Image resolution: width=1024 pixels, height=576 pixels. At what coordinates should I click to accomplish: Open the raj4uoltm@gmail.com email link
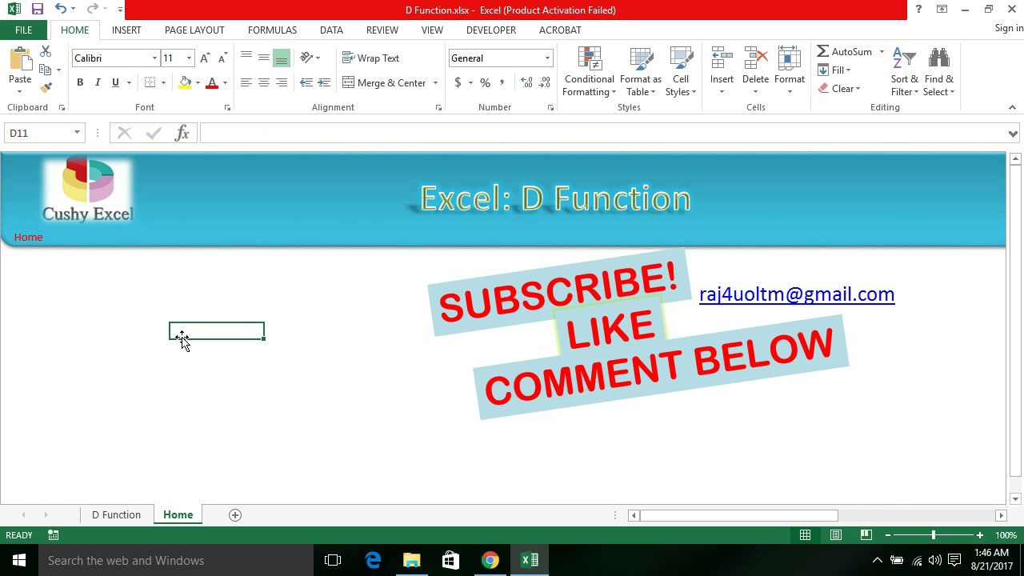tap(797, 294)
